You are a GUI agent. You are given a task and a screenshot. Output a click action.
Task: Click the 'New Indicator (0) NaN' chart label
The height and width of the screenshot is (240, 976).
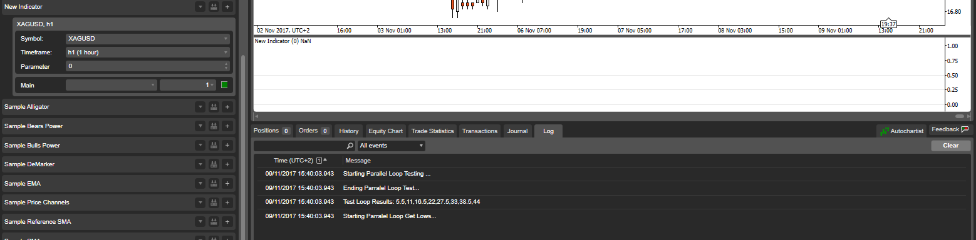tap(283, 41)
